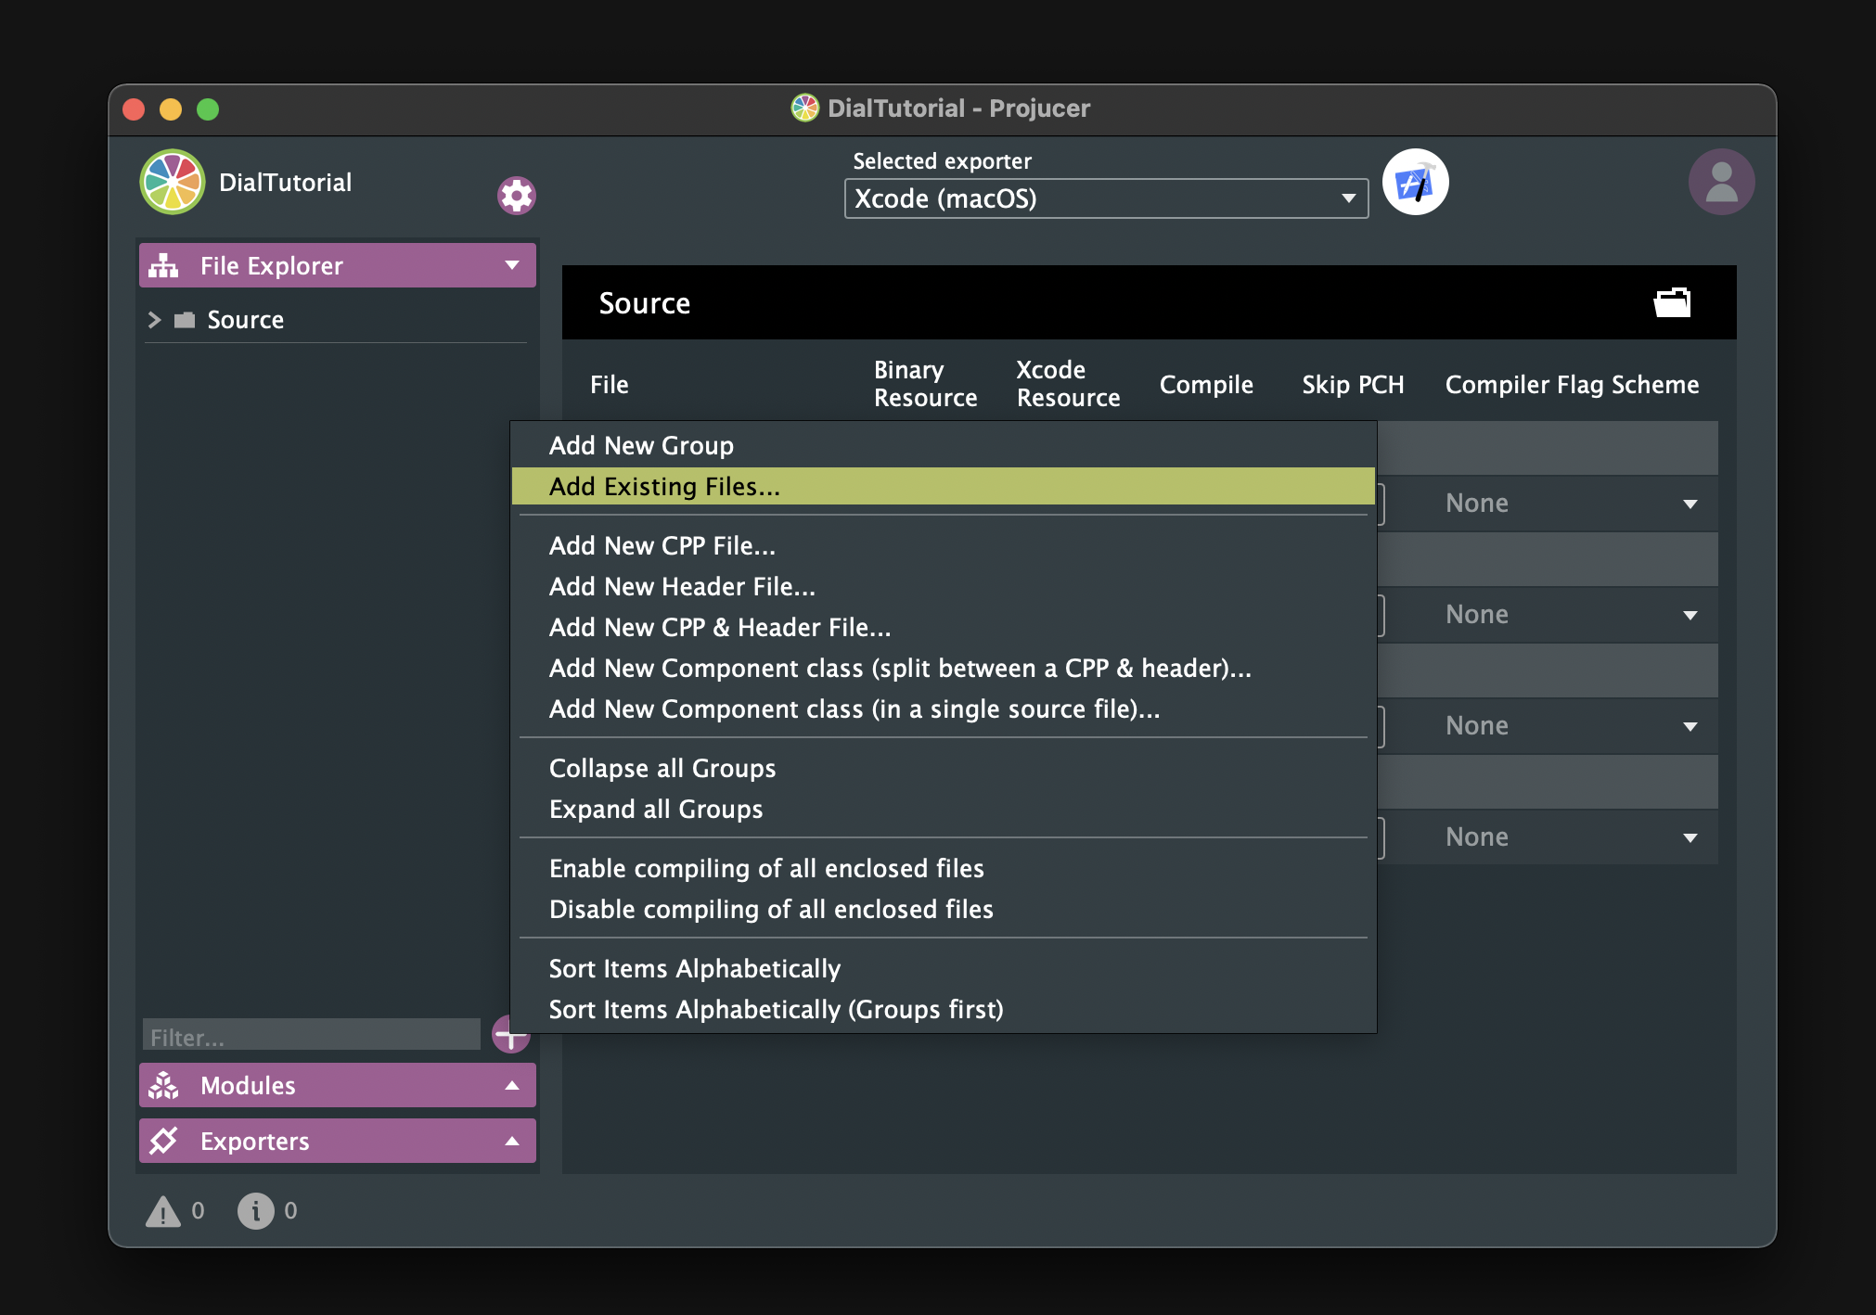The height and width of the screenshot is (1315, 1876).
Task: Click the File column header
Action: (610, 385)
